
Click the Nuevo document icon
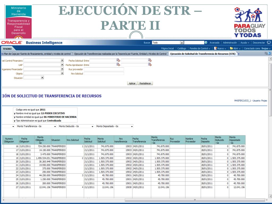(x=215, y=48)
